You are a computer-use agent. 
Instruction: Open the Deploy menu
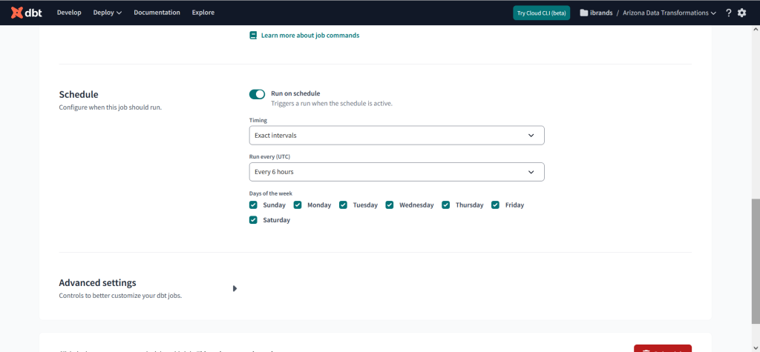tap(107, 13)
